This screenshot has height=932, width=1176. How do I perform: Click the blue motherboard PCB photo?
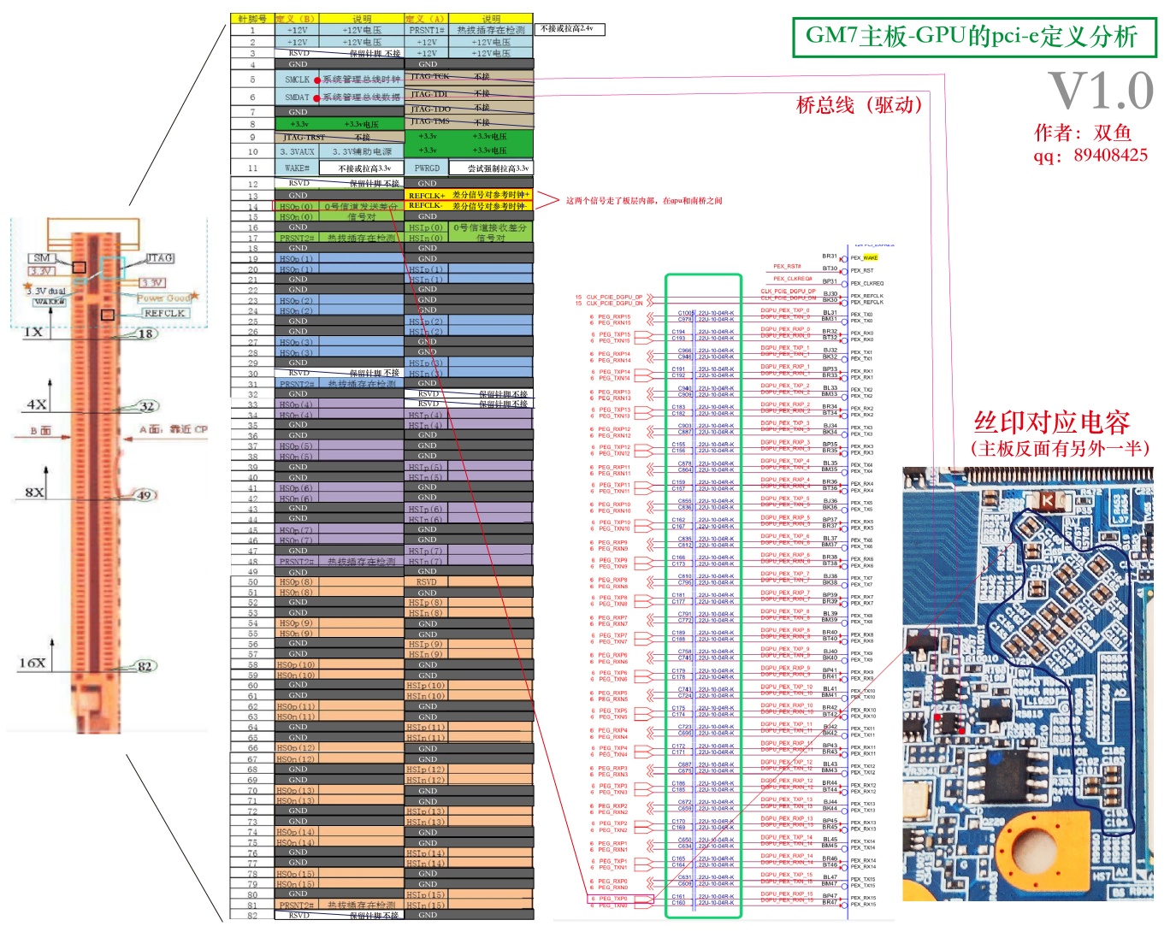coord(1028,683)
